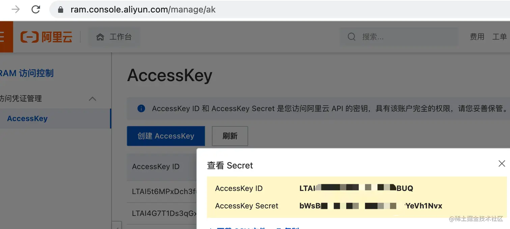This screenshot has width=510, height=229.
Task: Open the orange hamburger menu
Action: pos(3,37)
